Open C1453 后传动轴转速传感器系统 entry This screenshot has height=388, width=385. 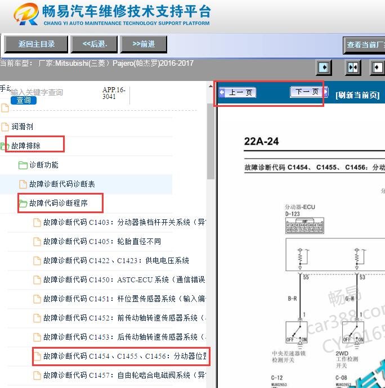pos(124,337)
